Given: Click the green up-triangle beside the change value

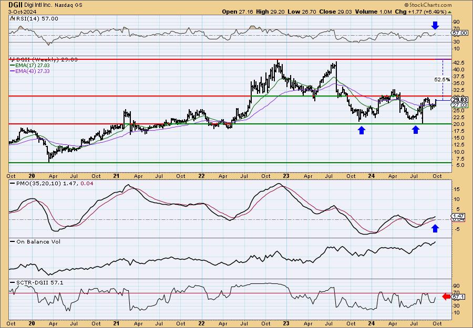Looking at the screenshot, I should coord(450,12).
